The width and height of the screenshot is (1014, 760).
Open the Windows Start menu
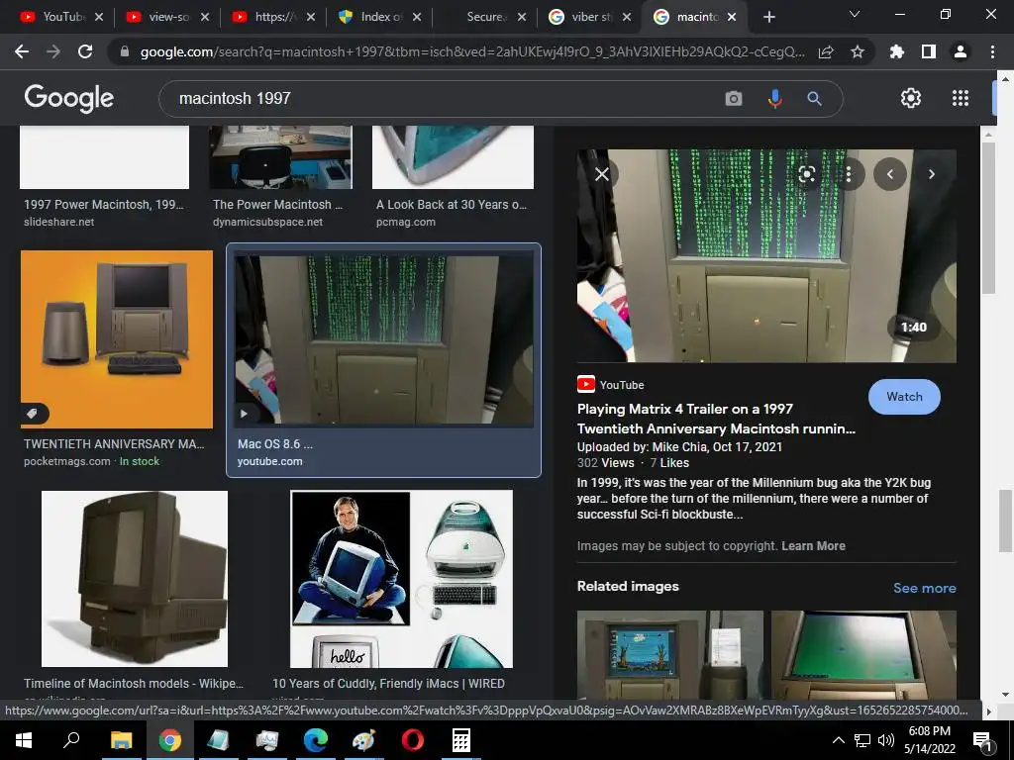point(24,740)
